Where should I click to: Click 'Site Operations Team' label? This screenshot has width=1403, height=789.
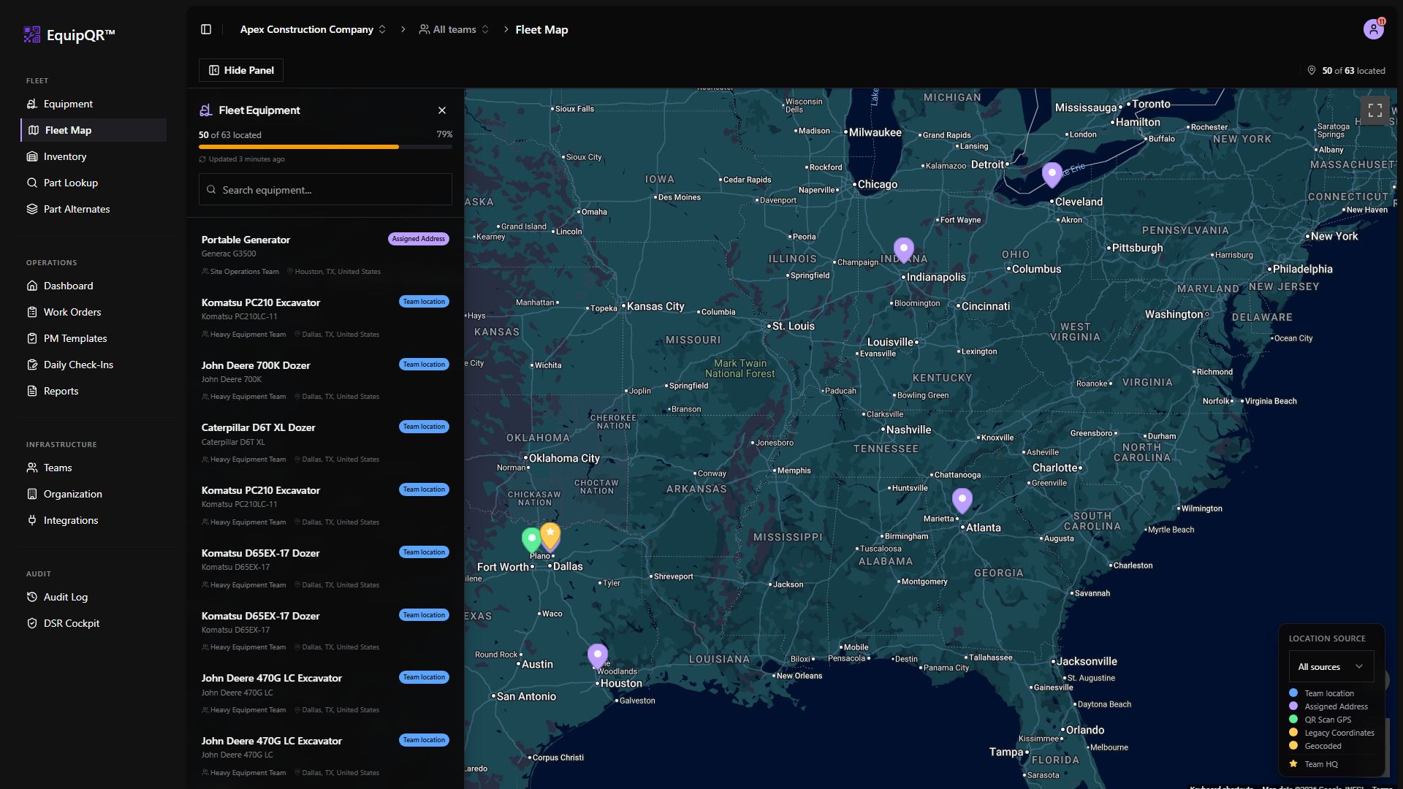(244, 272)
